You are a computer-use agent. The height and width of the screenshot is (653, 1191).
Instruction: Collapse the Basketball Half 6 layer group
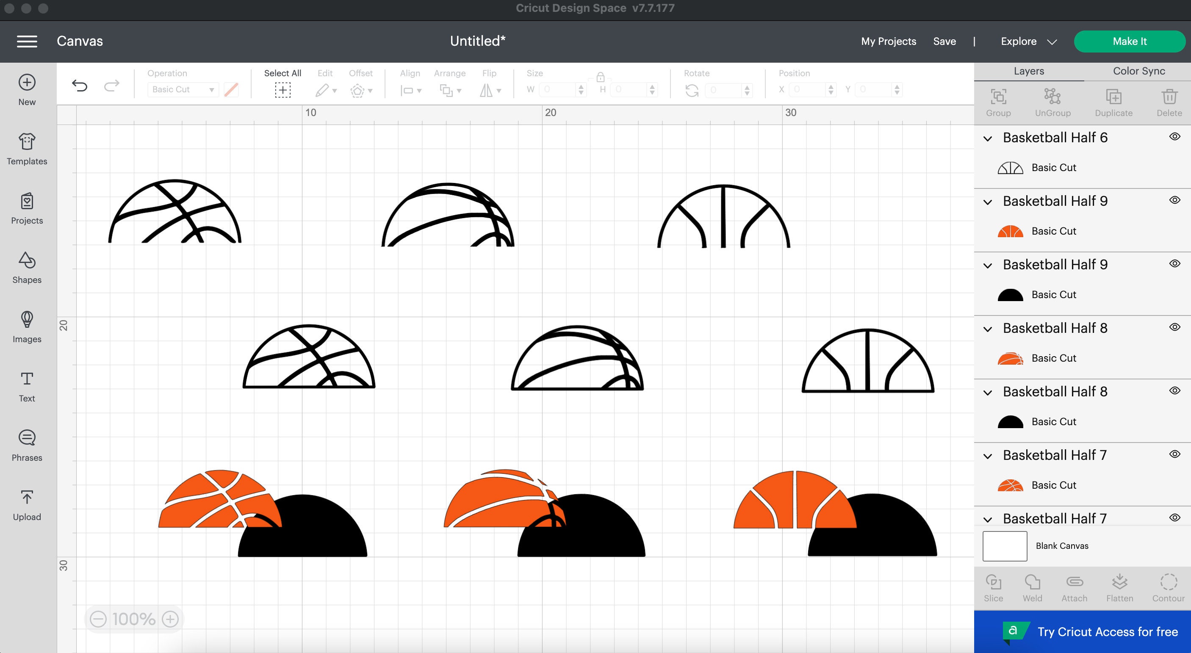tap(988, 138)
